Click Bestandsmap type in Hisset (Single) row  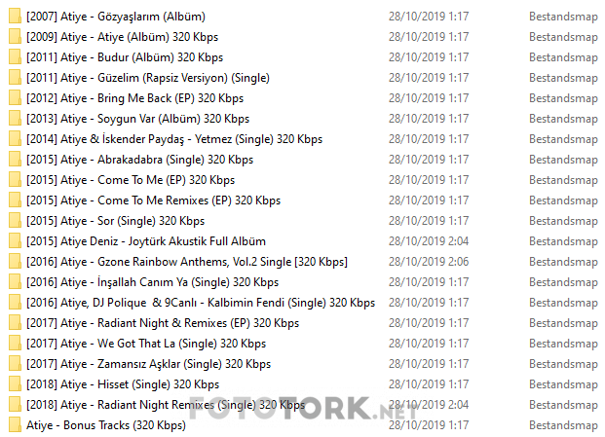point(563,384)
